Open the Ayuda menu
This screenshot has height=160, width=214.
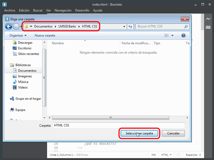[x=98, y=10]
